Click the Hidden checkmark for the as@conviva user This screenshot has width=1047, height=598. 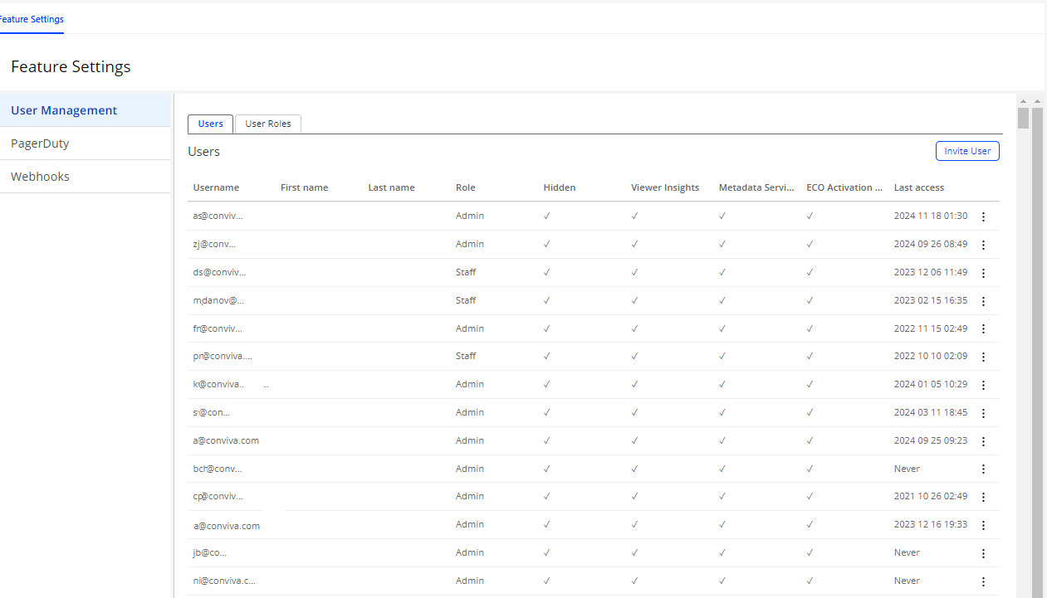tap(546, 216)
